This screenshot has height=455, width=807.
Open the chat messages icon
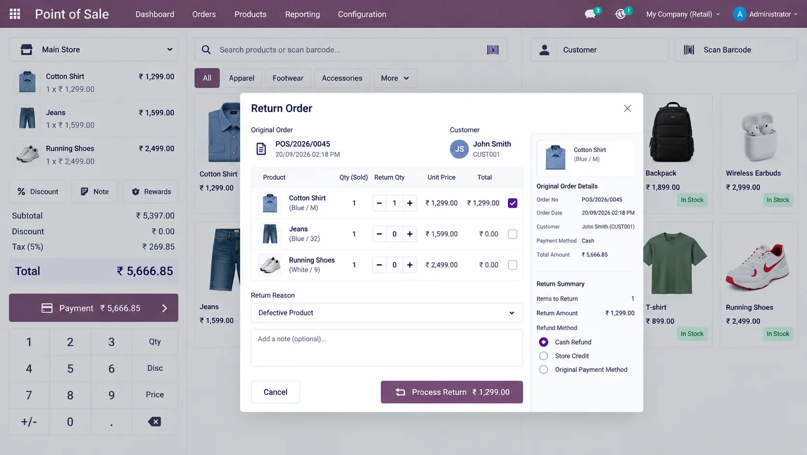(x=590, y=14)
